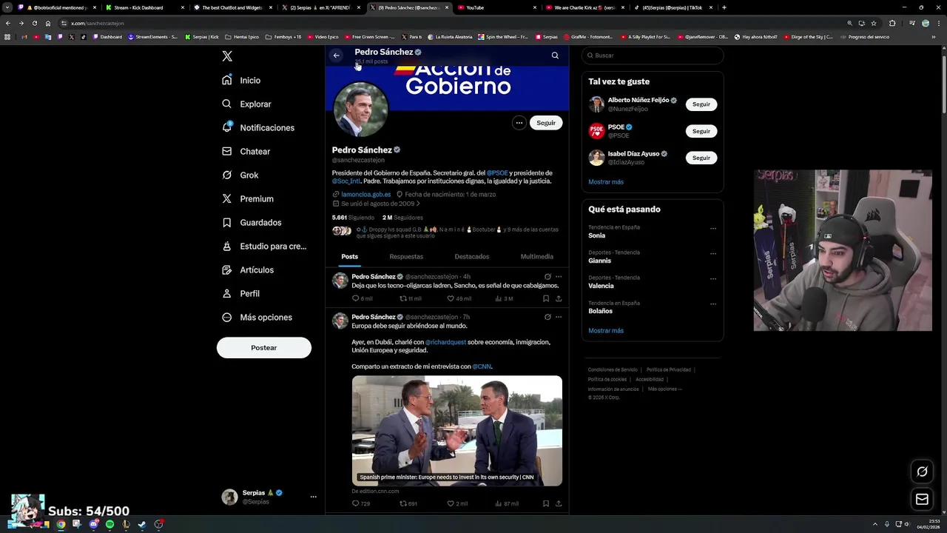Open Inicio home in the sidebar

[x=242, y=80]
